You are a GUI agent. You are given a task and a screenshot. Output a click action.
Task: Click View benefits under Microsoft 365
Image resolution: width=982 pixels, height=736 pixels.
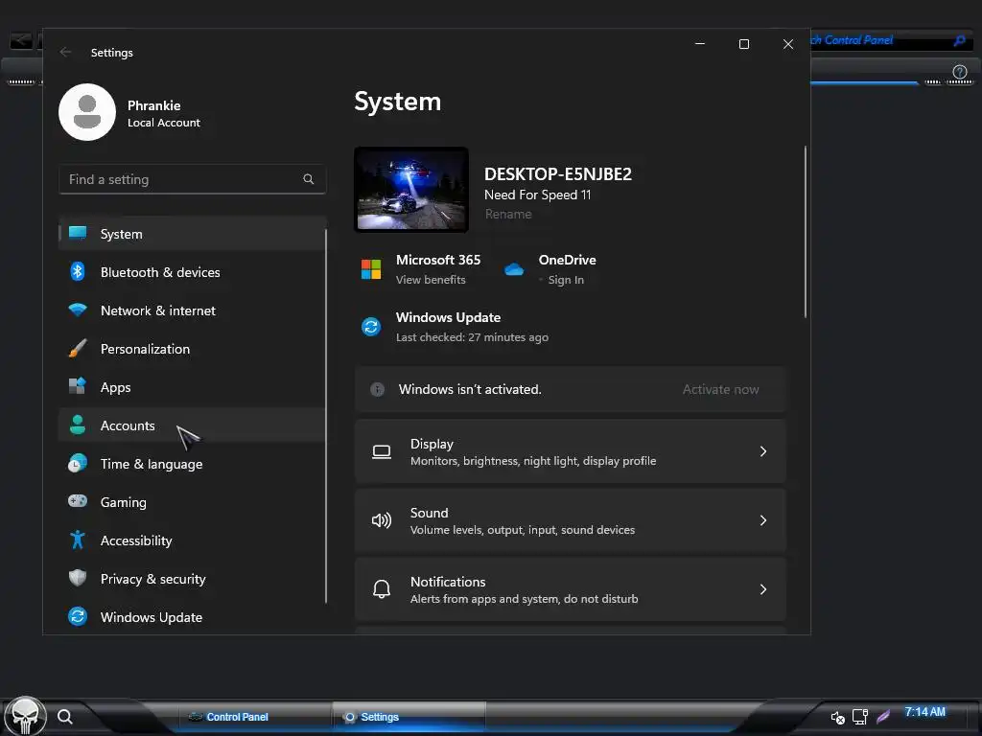tap(431, 280)
